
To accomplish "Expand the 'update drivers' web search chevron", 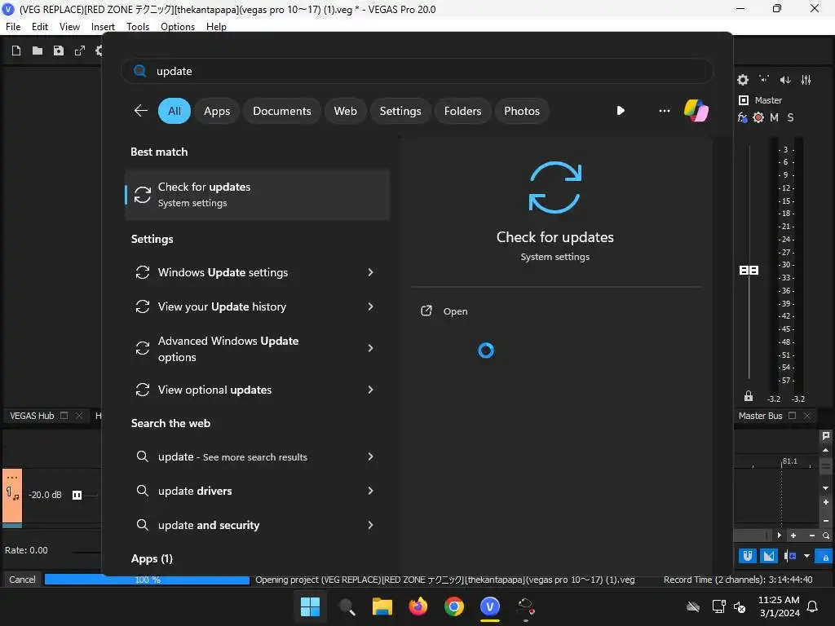I will pyautogui.click(x=371, y=491).
